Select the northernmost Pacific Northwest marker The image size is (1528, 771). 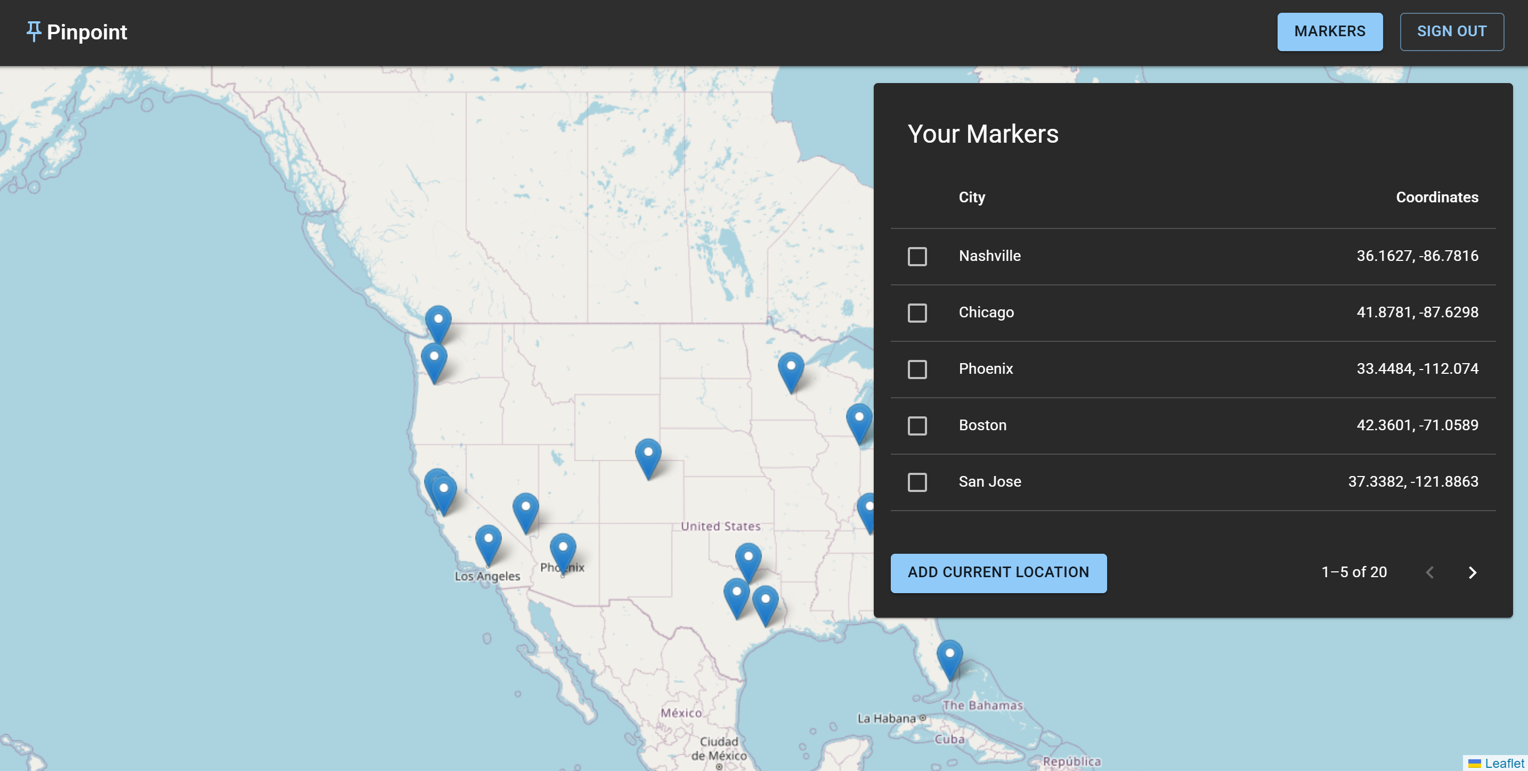(438, 325)
